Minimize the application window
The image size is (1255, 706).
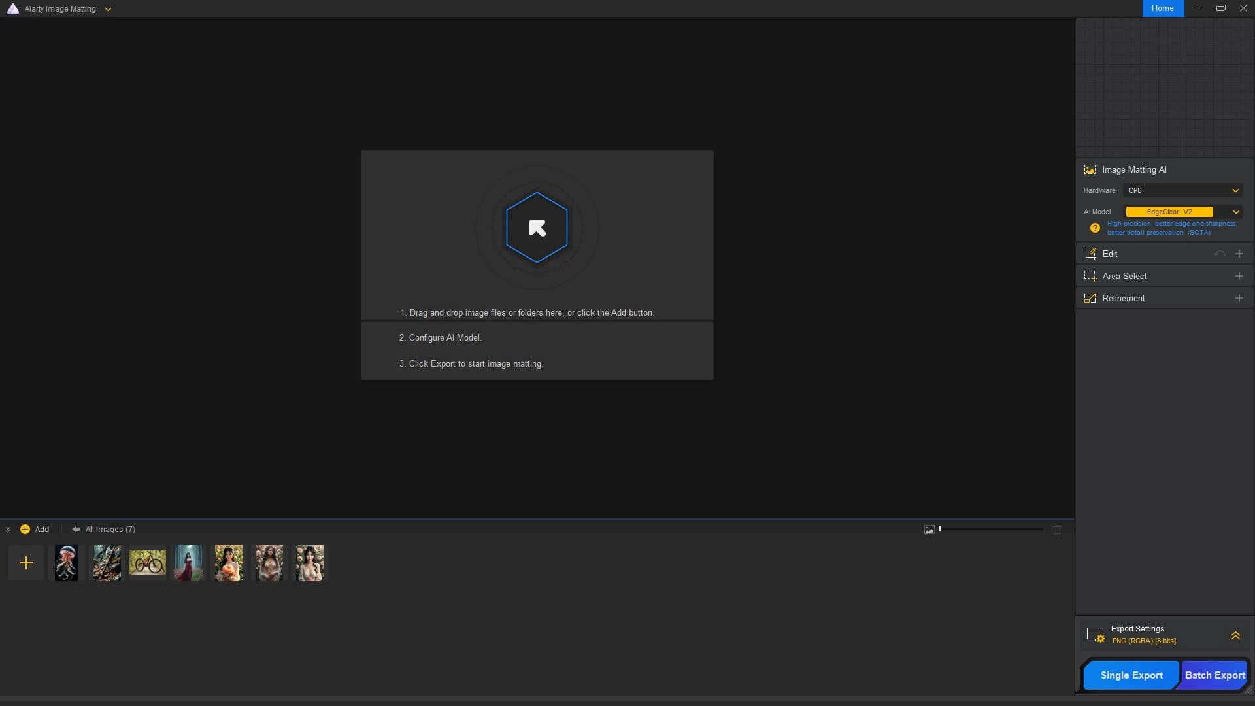pyautogui.click(x=1197, y=8)
